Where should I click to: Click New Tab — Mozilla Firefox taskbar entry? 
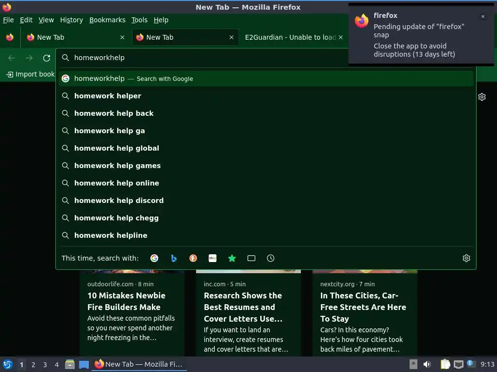click(x=139, y=364)
